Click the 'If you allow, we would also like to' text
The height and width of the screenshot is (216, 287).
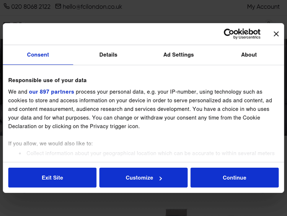pyautogui.click(x=51, y=143)
